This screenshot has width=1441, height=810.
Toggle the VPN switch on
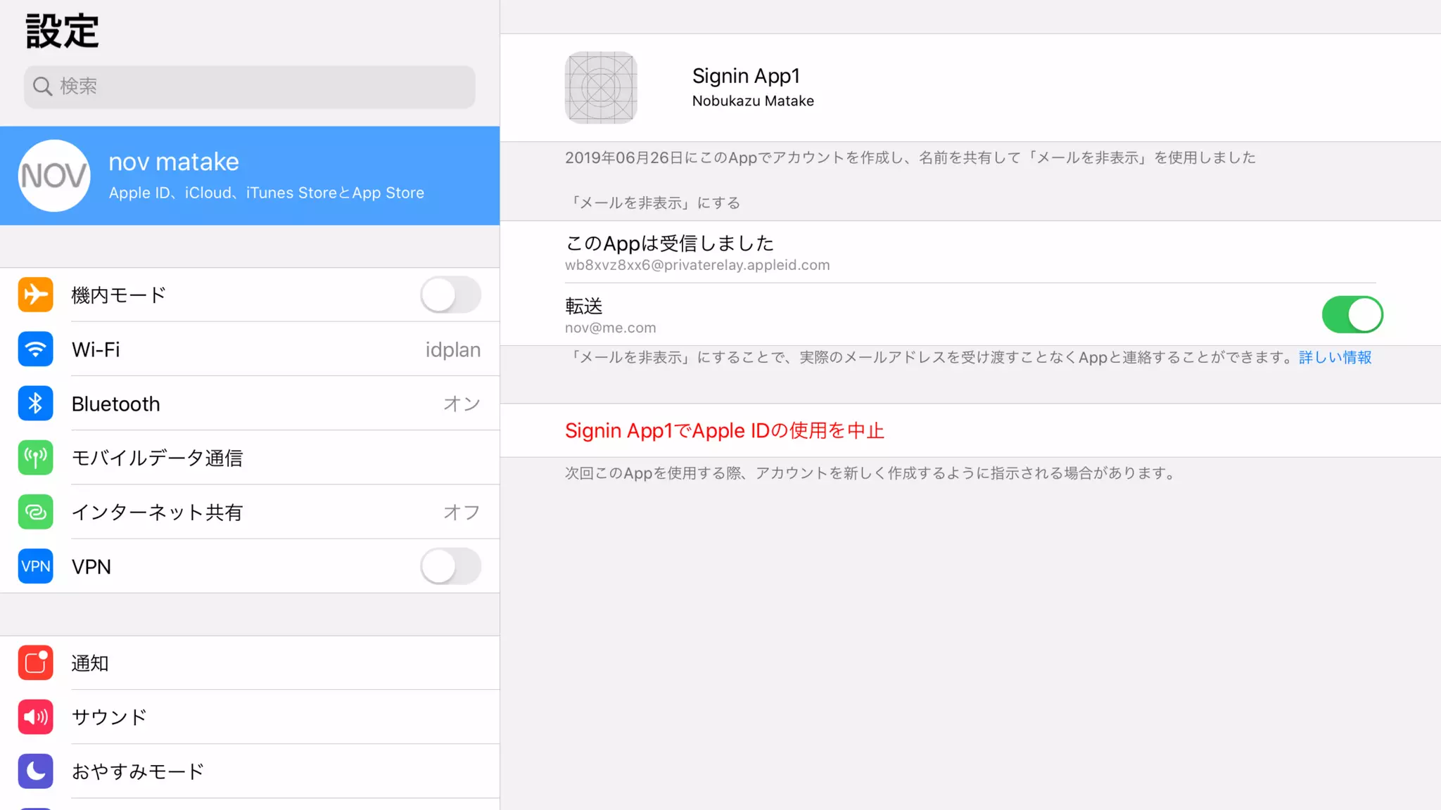[450, 566]
